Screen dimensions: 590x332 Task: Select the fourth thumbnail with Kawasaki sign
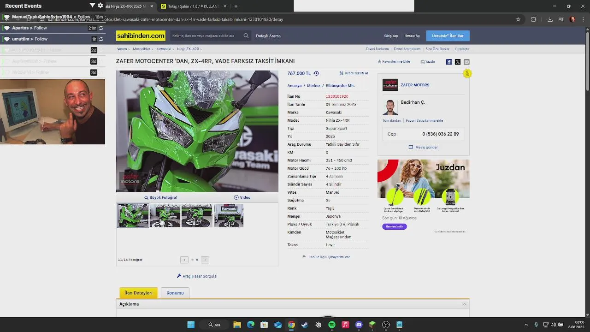click(229, 216)
